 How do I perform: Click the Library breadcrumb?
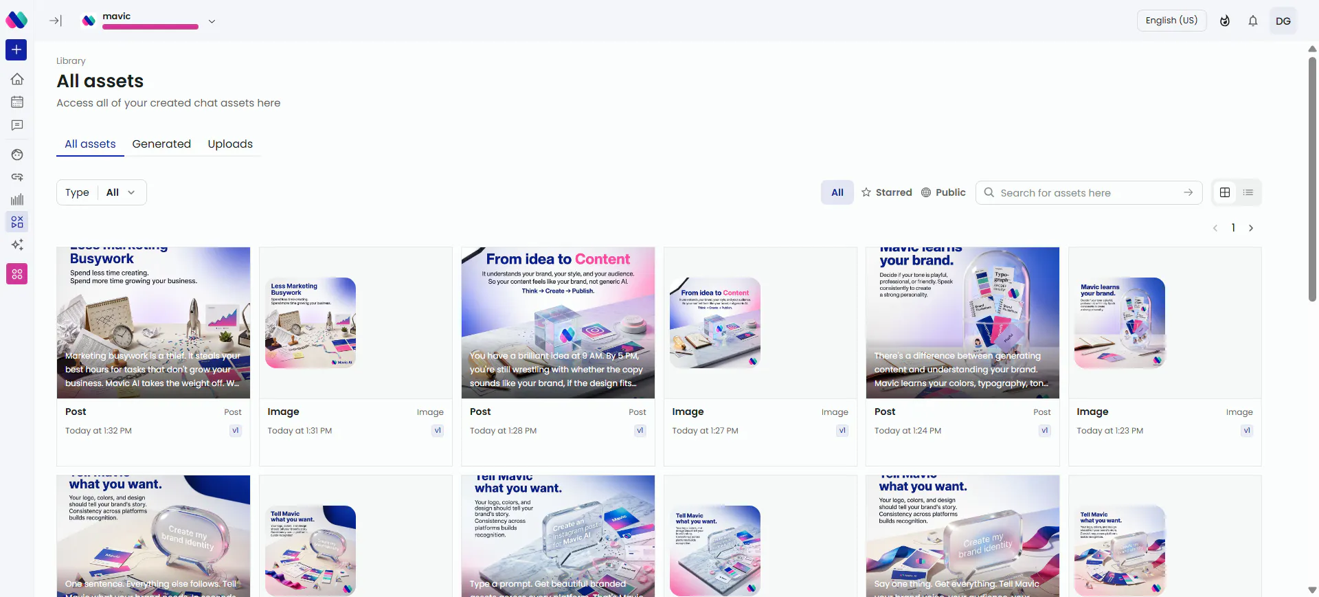71,60
